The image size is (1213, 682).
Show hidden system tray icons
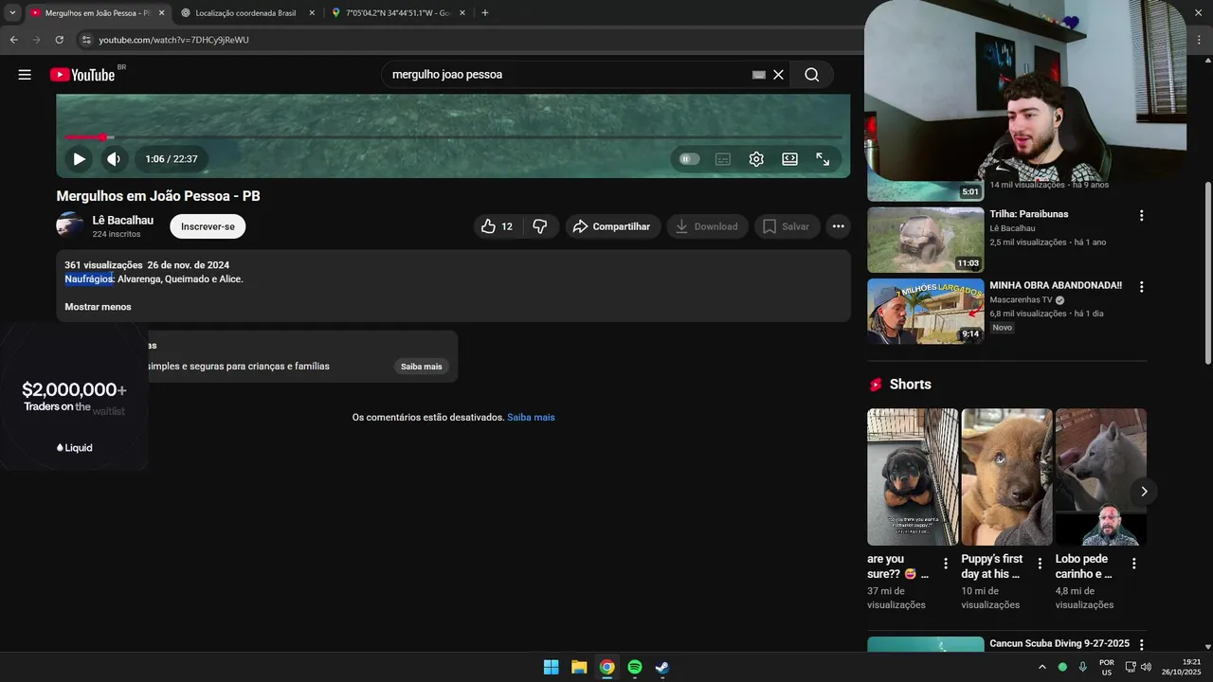pyautogui.click(x=1042, y=667)
